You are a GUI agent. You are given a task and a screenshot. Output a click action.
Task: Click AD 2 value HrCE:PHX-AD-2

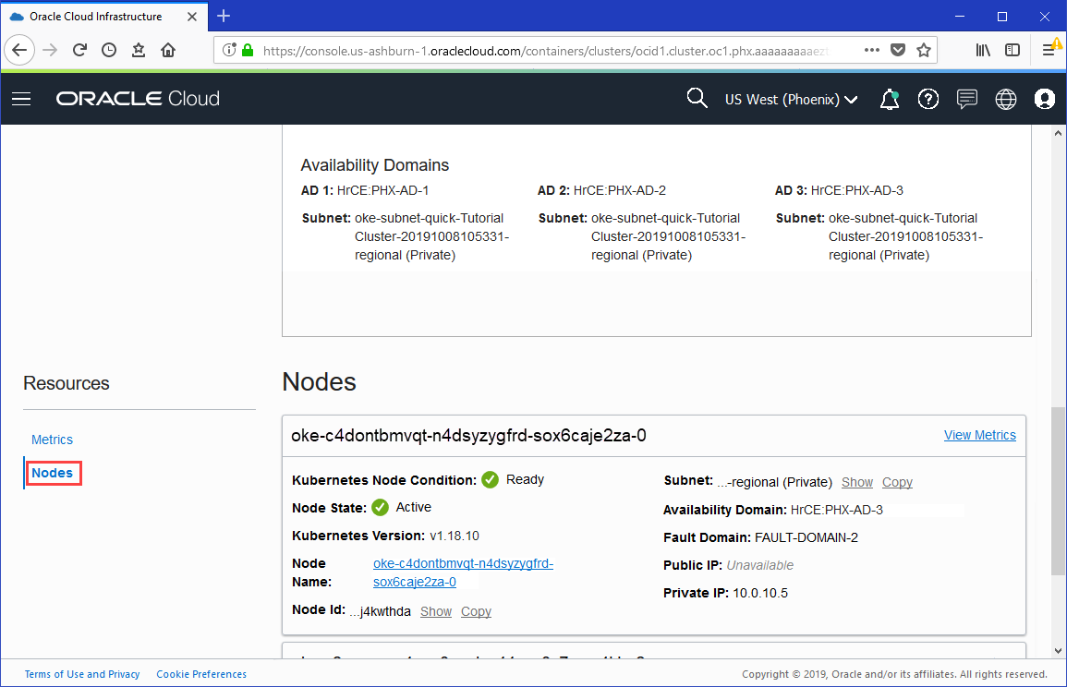tap(620, 190)
